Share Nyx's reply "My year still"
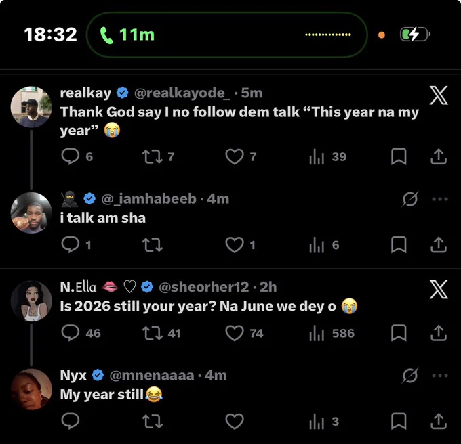The image size is (461, 444). 439,422
